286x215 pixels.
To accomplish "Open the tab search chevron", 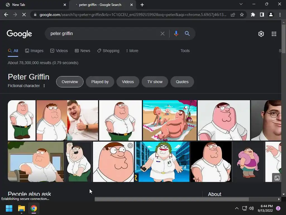I will click(x=241, y=4).
